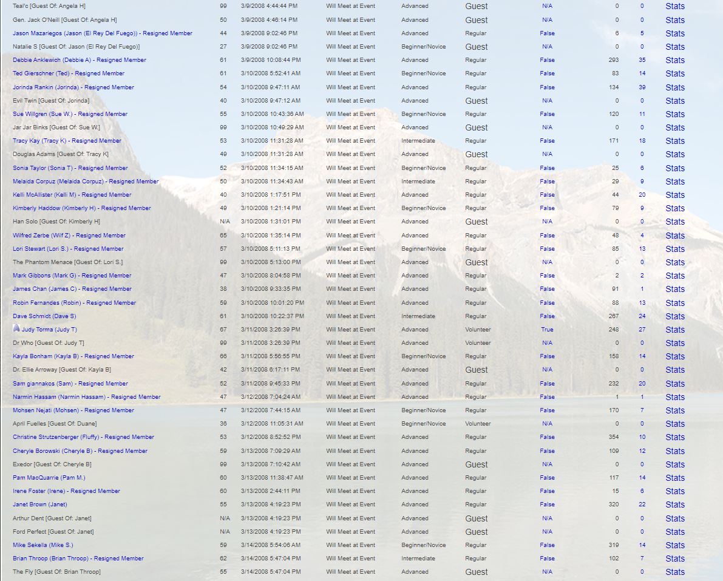Open Stats for Debbie Anklewich

[674, 60]
